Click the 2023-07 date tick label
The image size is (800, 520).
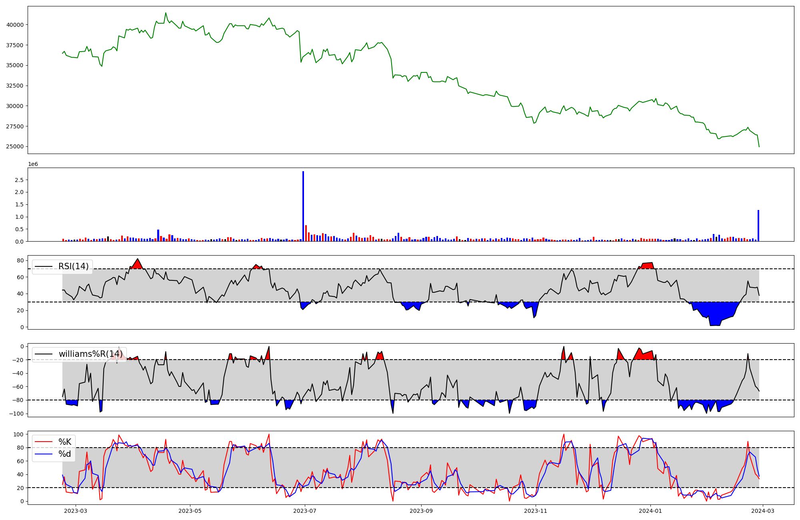[305, 511]
